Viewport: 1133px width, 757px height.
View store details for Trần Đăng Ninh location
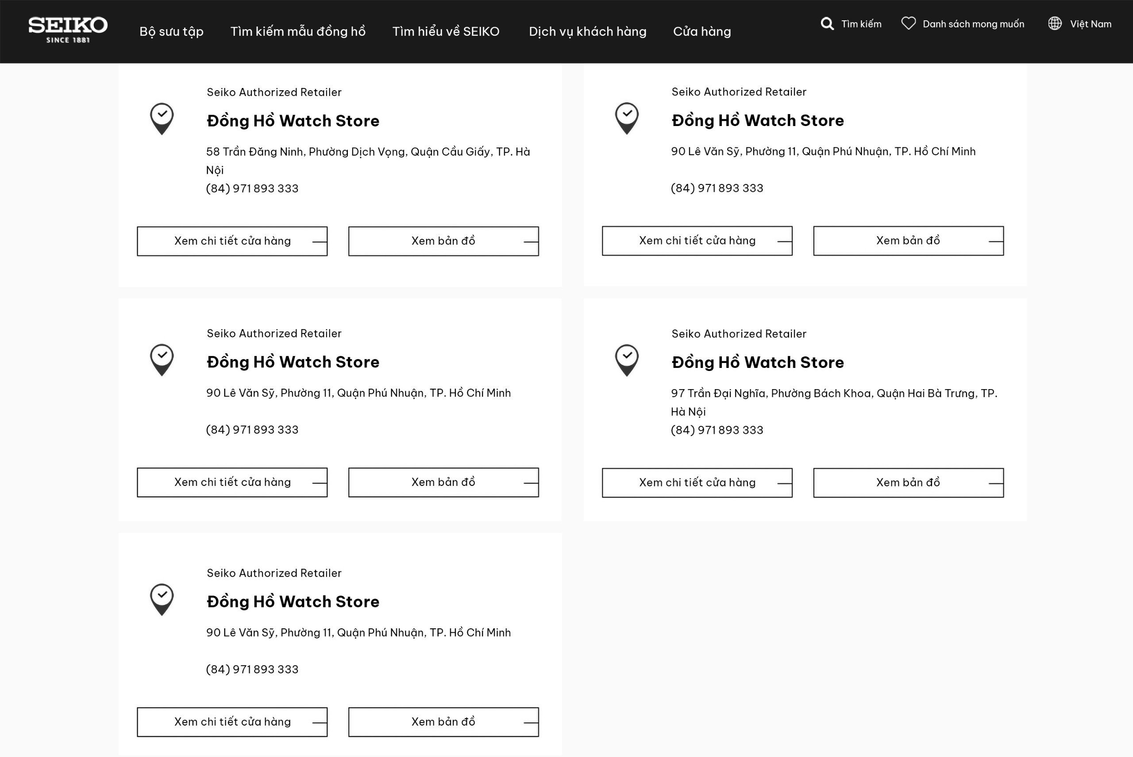[232, 241]
